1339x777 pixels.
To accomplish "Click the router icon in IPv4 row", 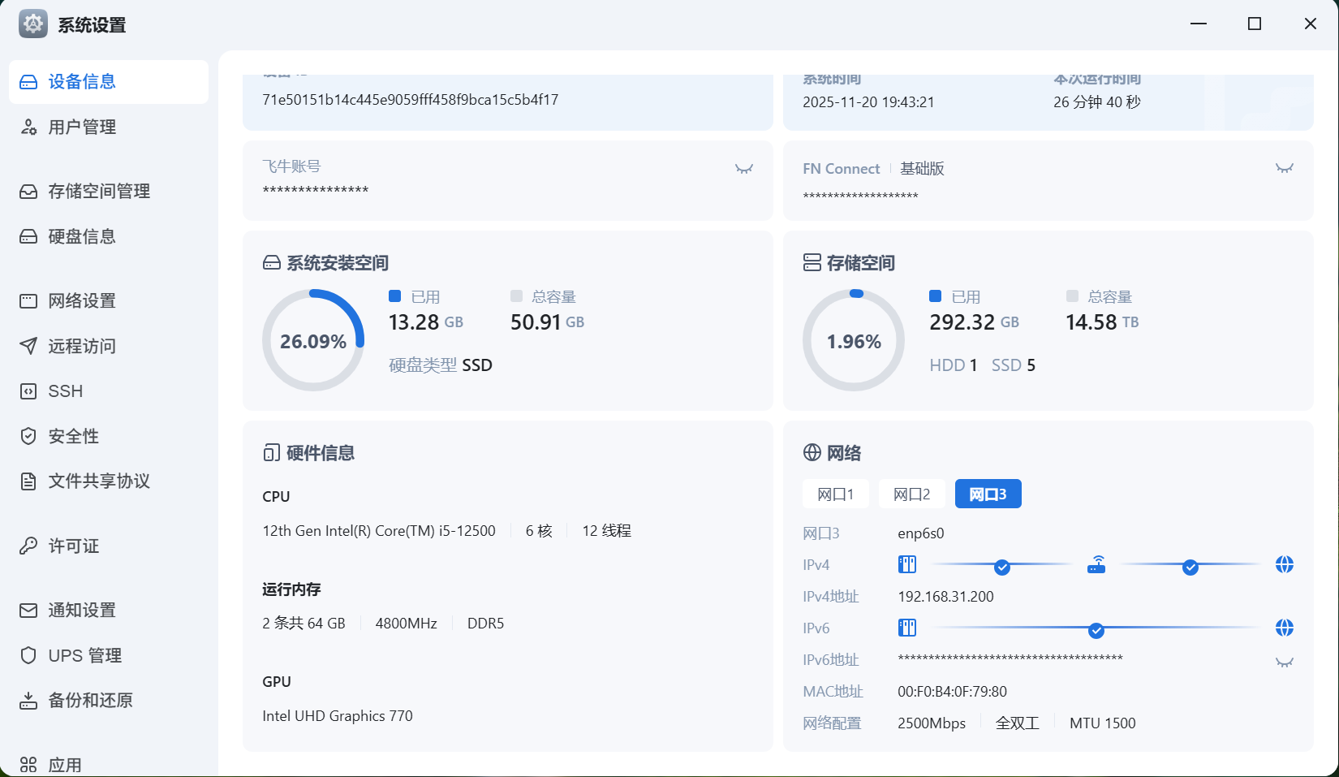I will (x=1096, y=565).
